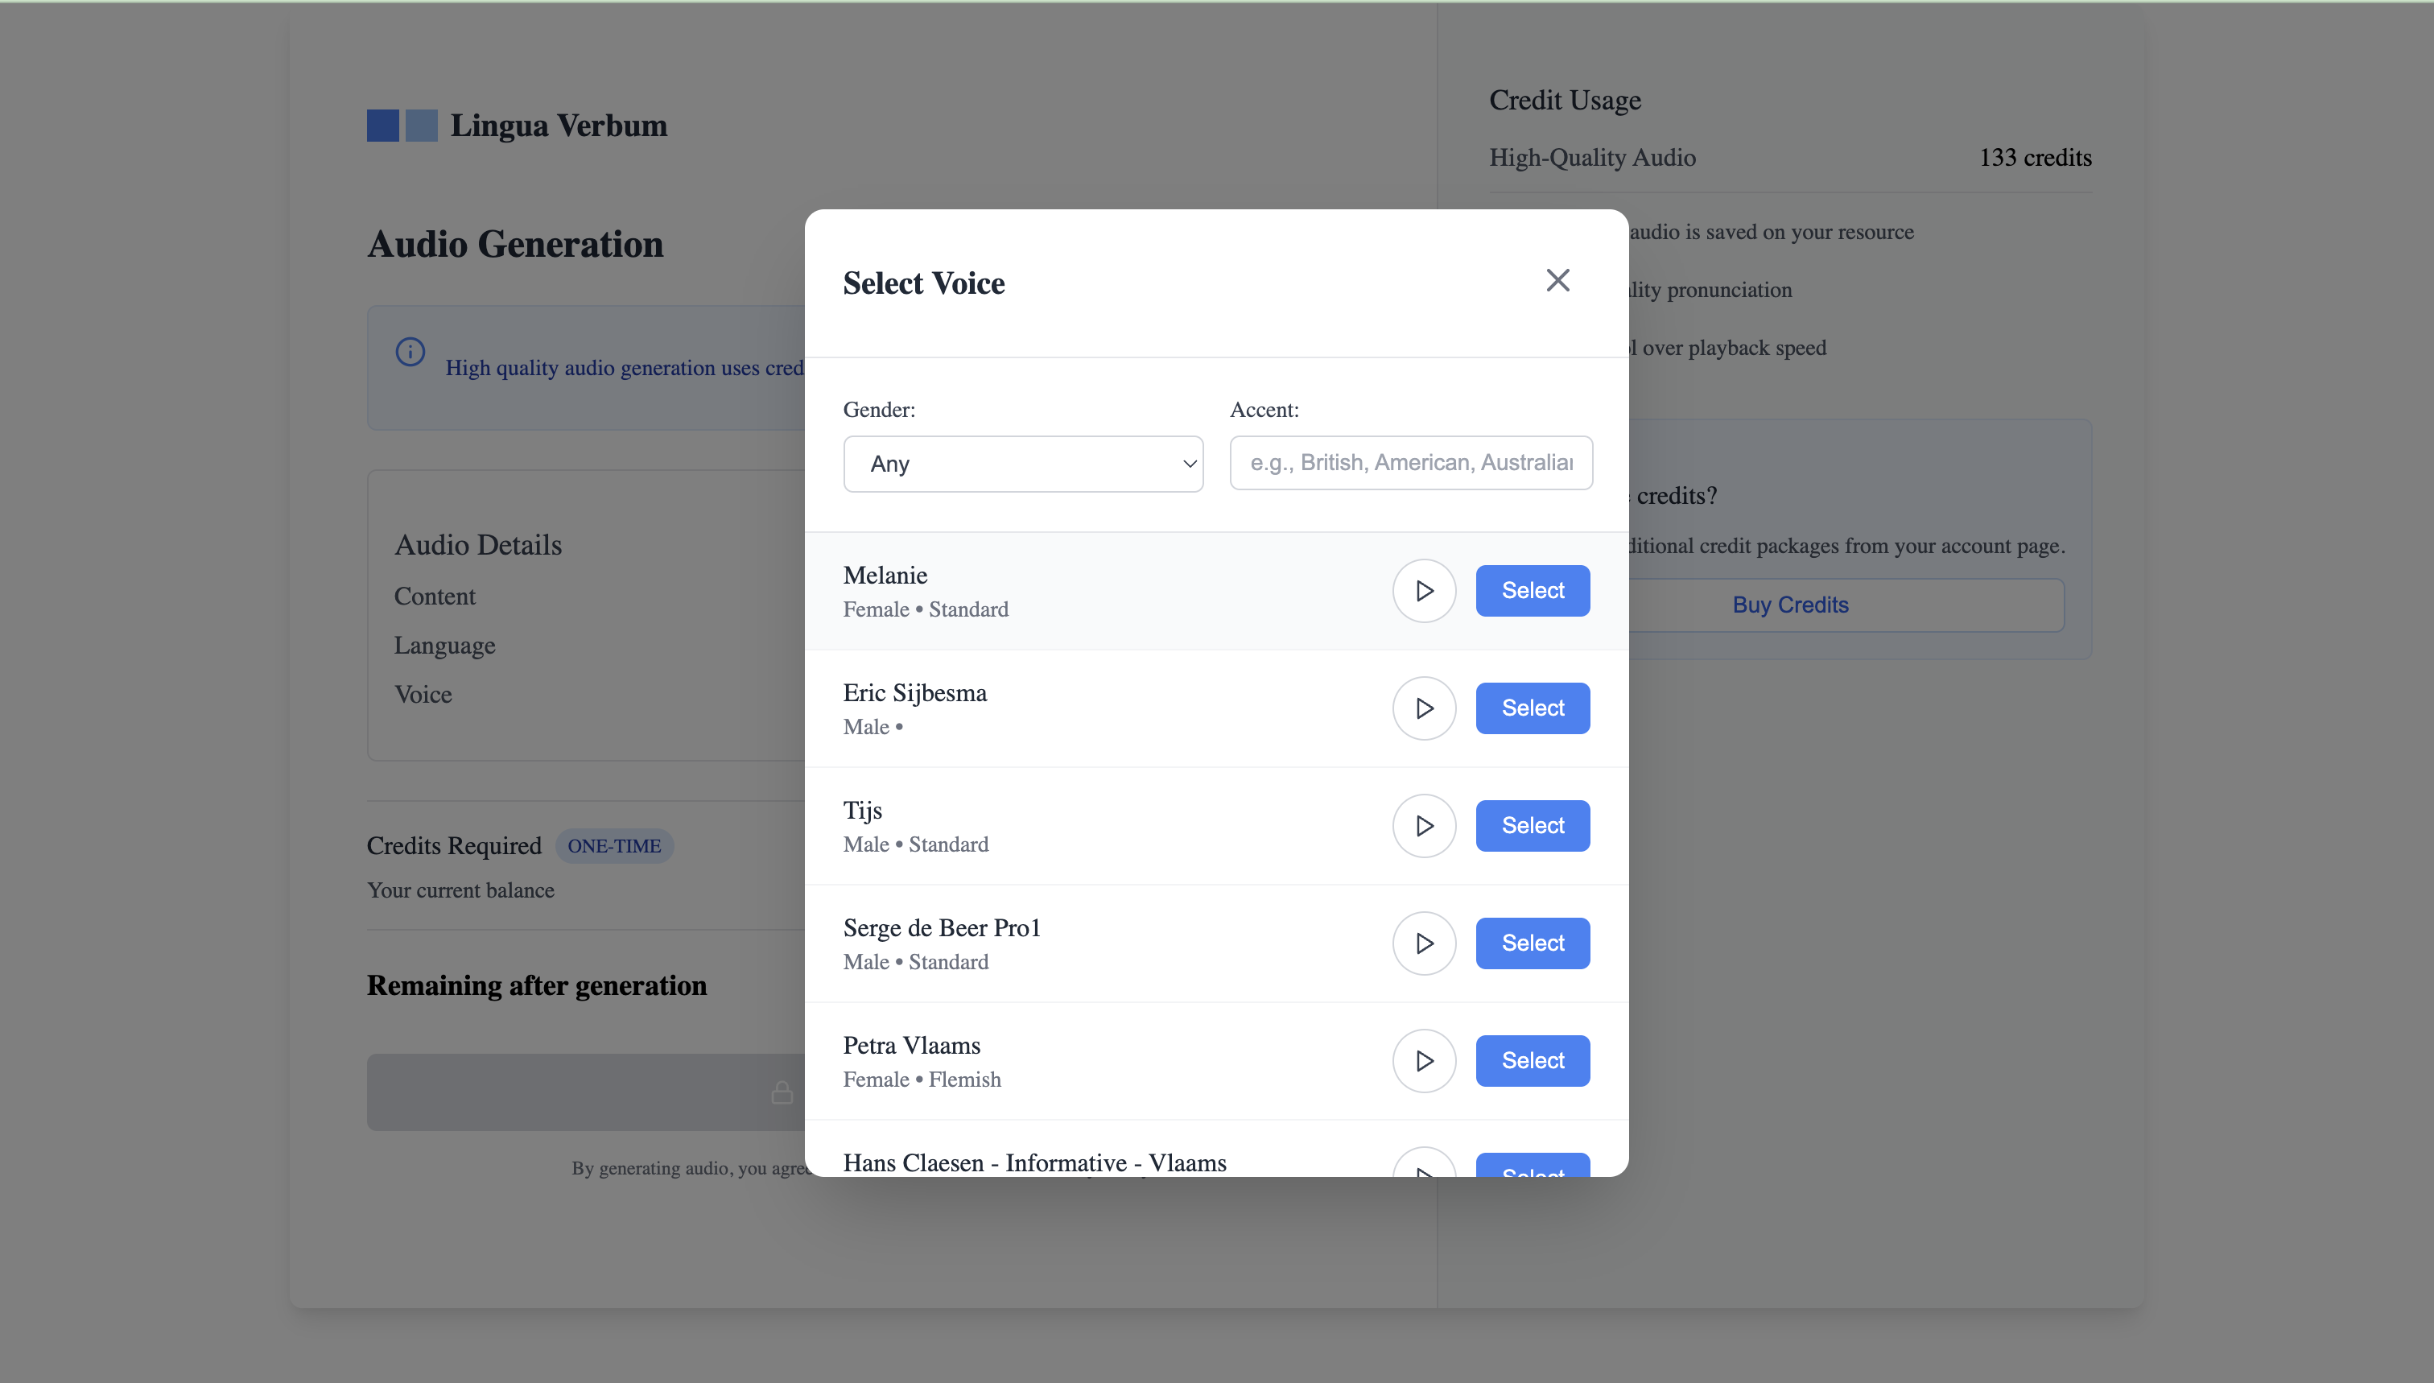Select the Petra Vlaams voice

1532,1062
